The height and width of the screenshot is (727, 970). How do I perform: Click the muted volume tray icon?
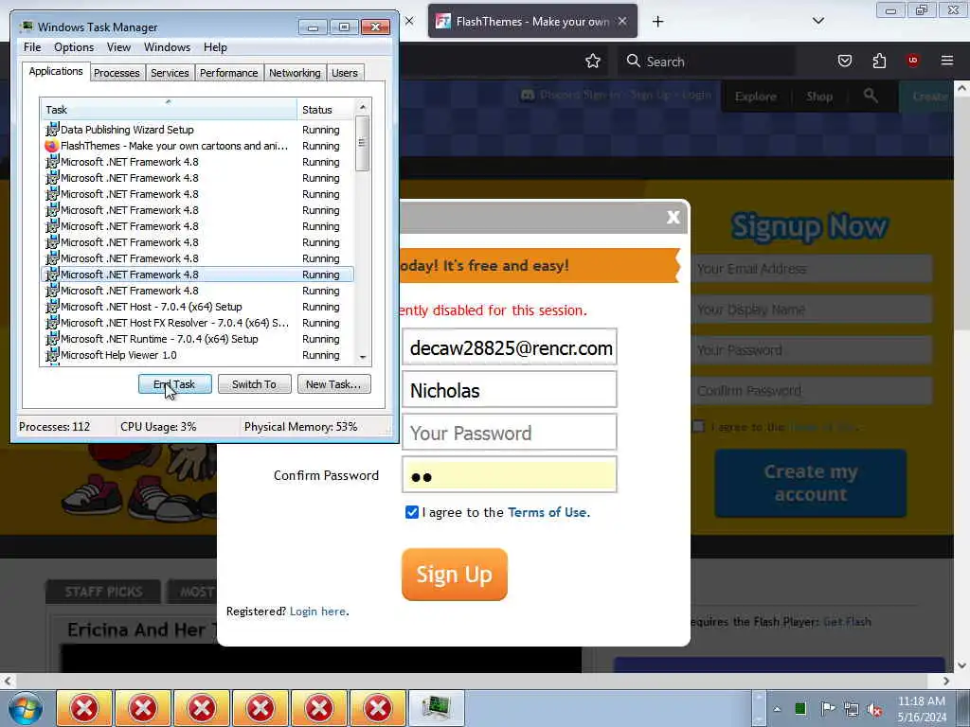[x=874, y=709]
